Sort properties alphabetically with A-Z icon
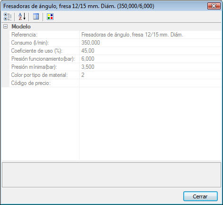Viewport: 223px width, 205px height. tap(22, 17)
